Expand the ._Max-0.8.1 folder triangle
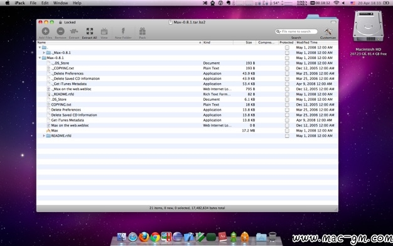The height and width of the screenshot is (246, 393). (x=44, y=52)
